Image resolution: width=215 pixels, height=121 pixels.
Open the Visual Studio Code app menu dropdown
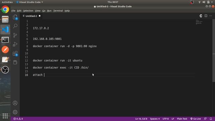[x=30, y=2]
